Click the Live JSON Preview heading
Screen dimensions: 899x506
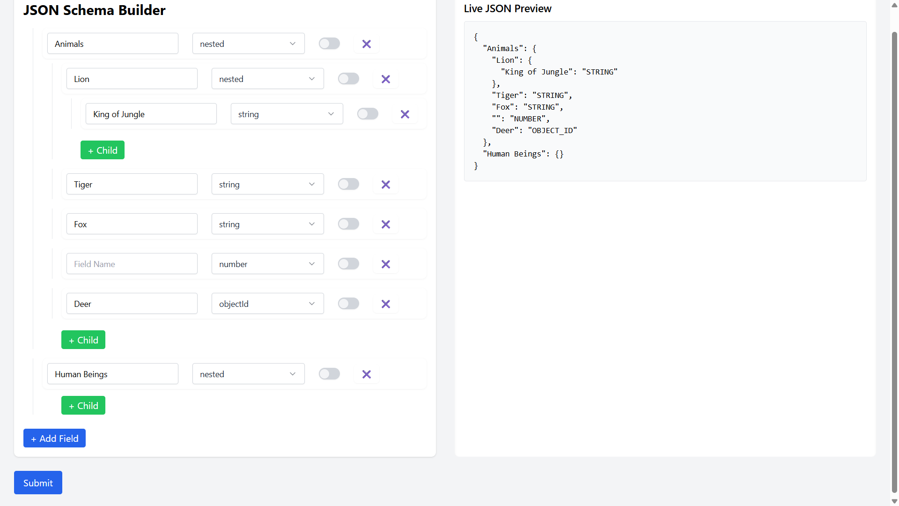(x=508, y=8)
